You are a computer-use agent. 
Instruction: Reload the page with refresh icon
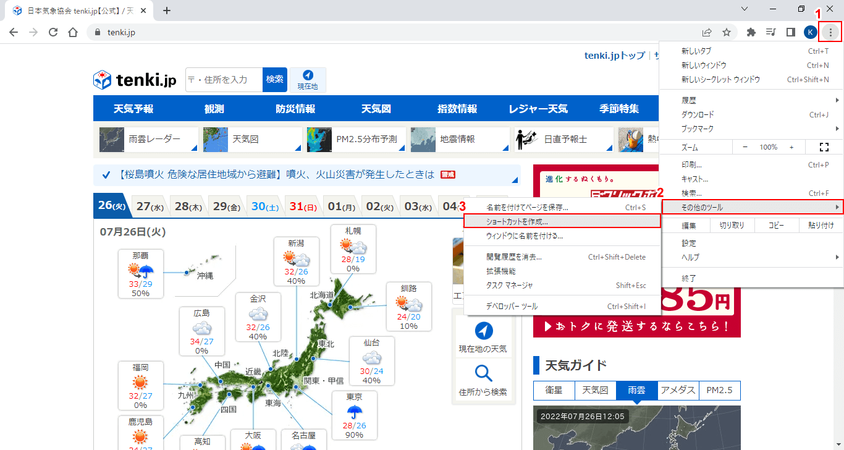pos(53,32)
